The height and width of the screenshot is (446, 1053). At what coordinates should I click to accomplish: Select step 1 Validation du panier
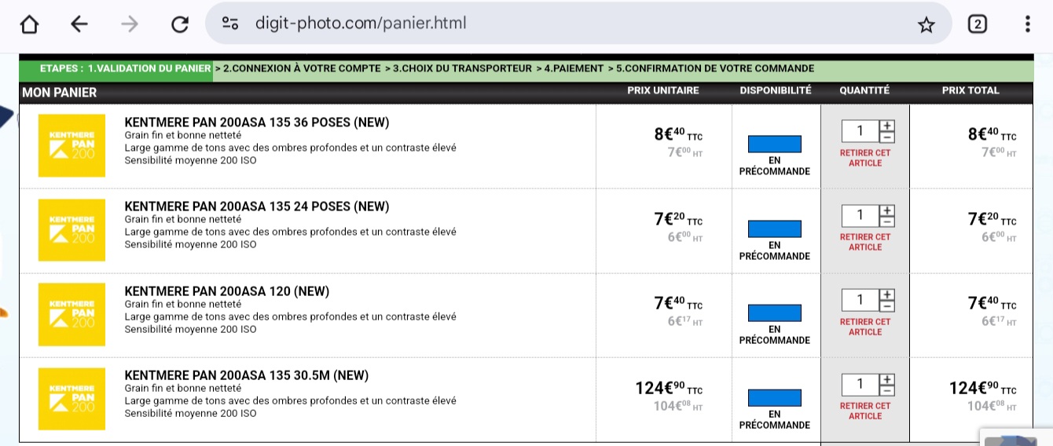click(149, 69)
